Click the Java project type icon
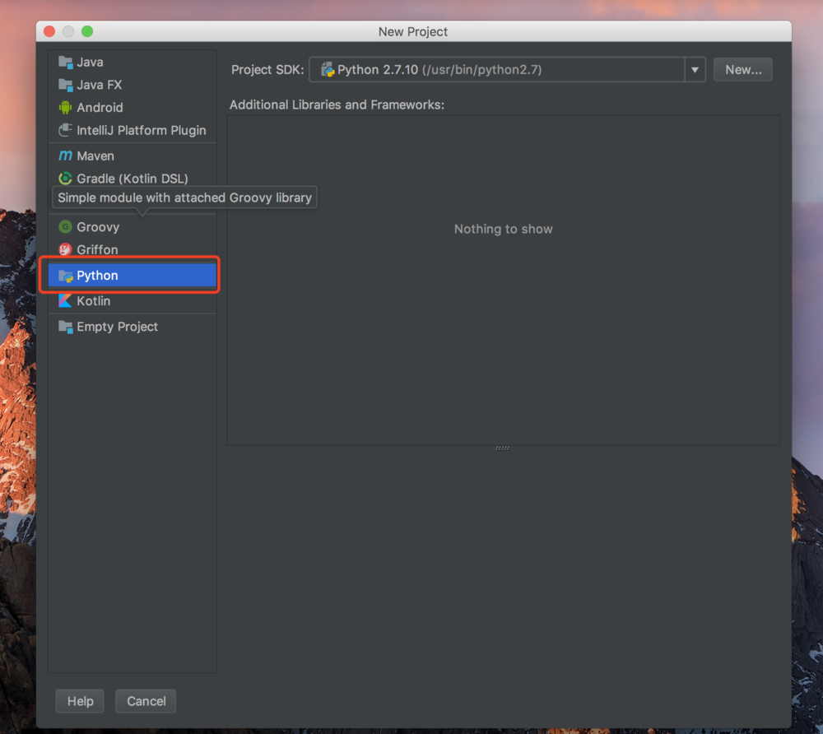The width and height of the screenshot is (823, 734). tap(65, 62)
